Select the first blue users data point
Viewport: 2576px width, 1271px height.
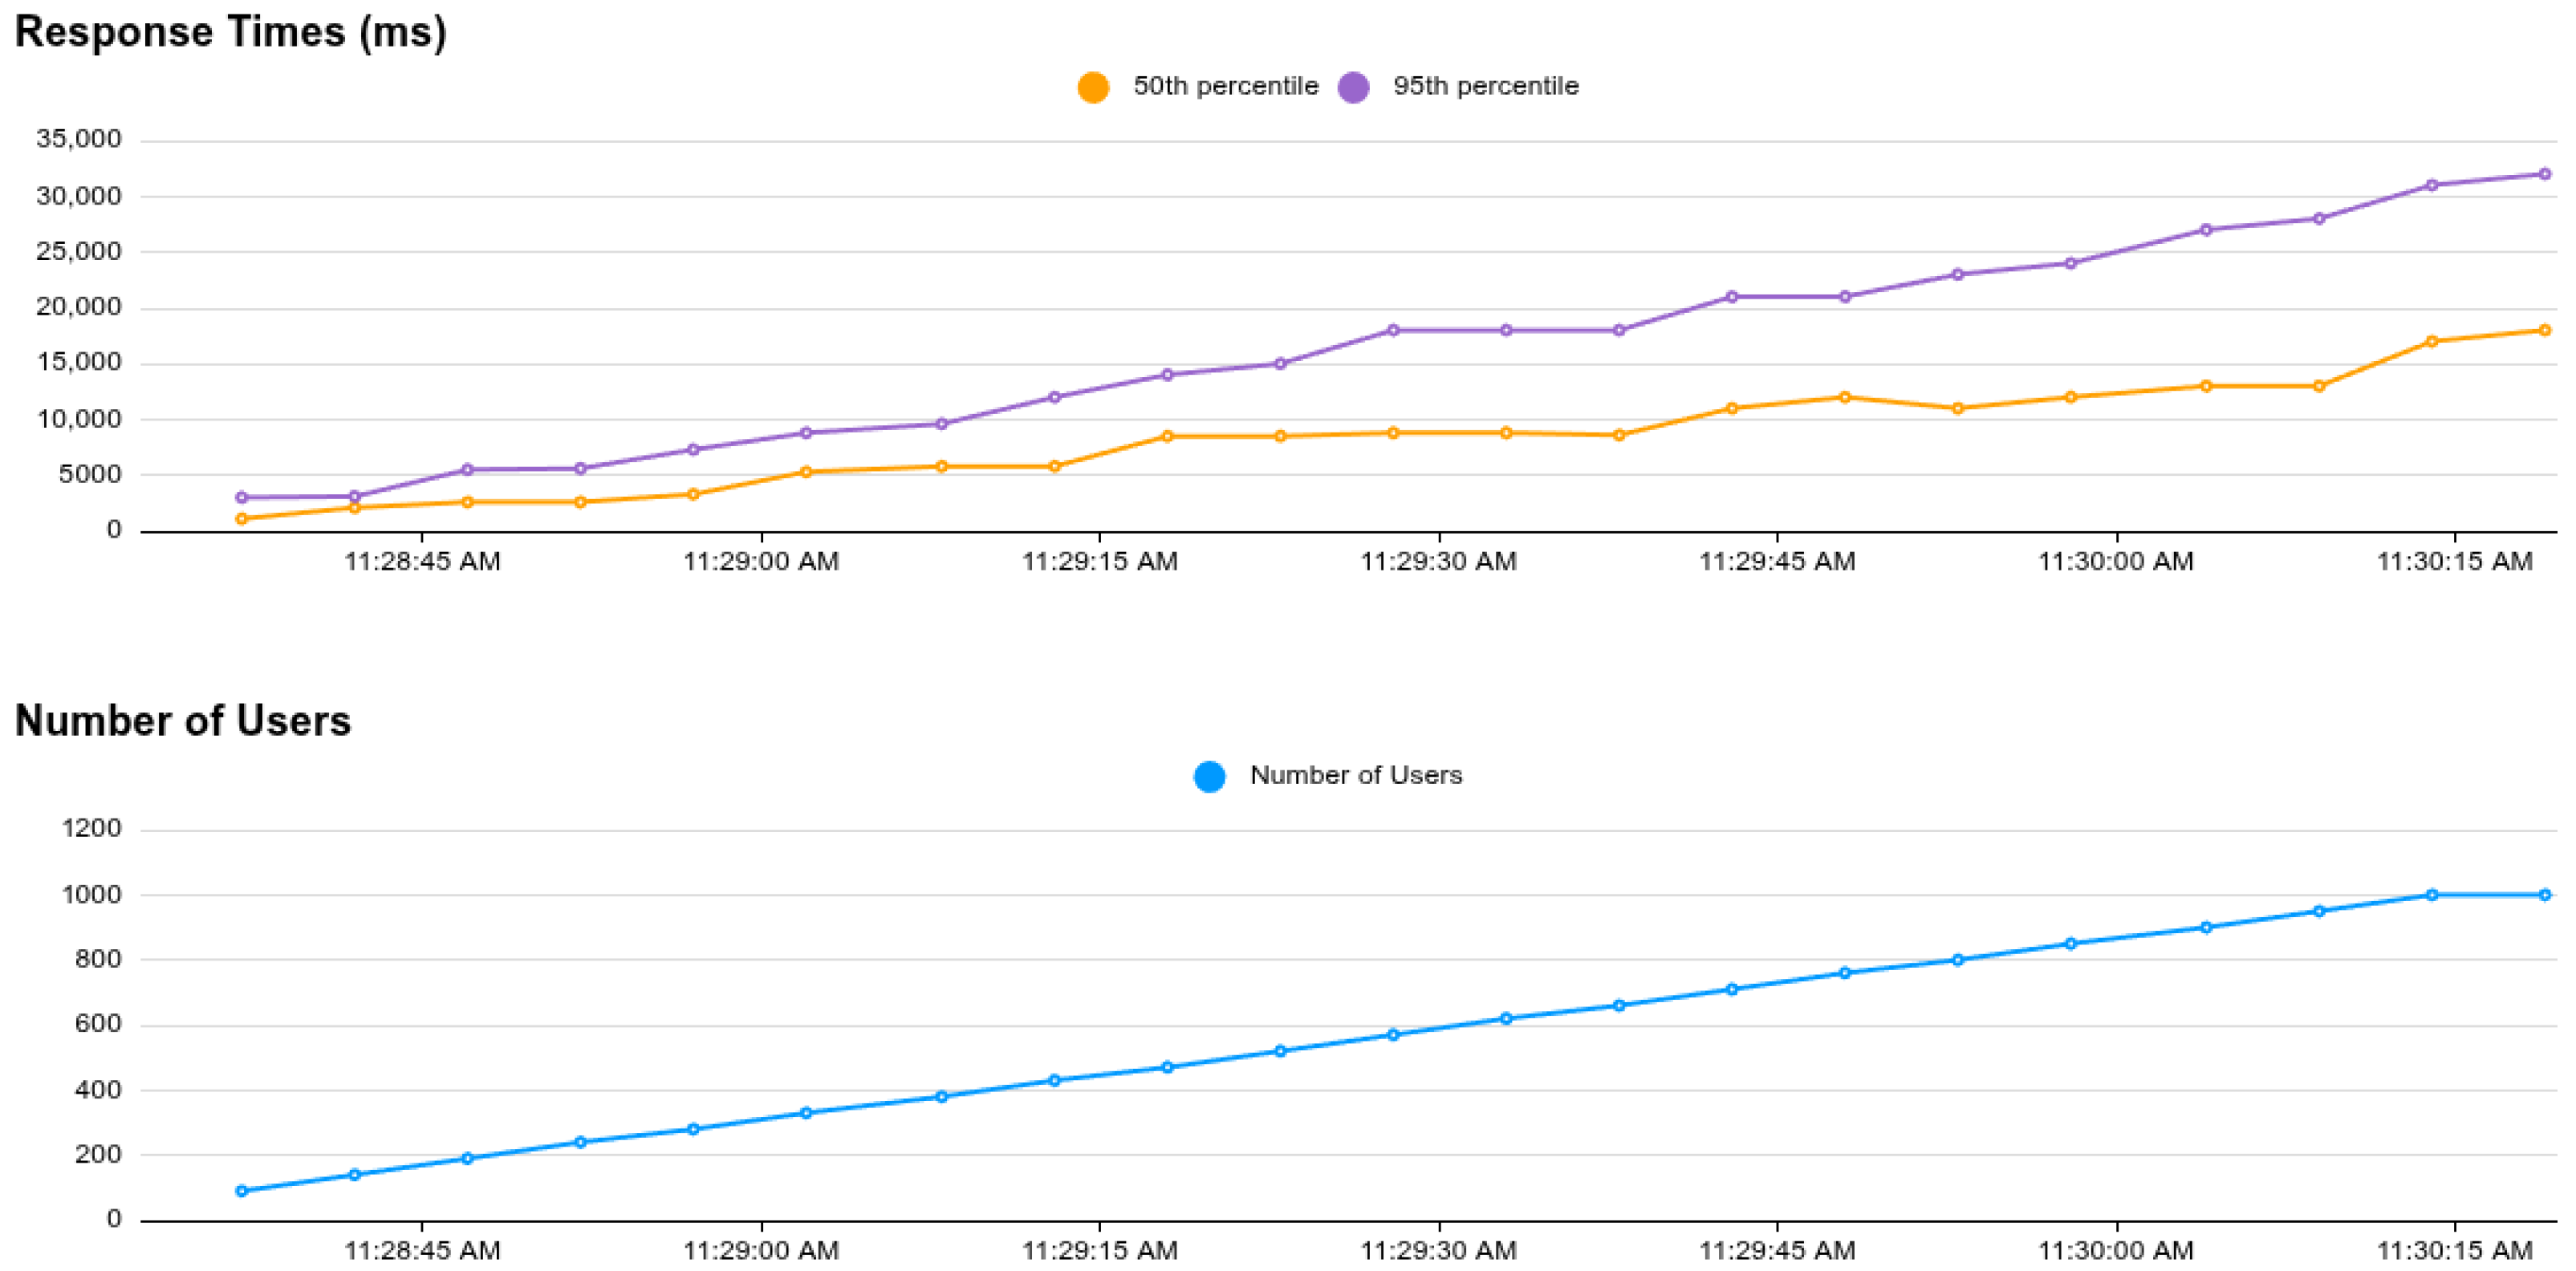pyautogui.click(x=241, y=1191)
